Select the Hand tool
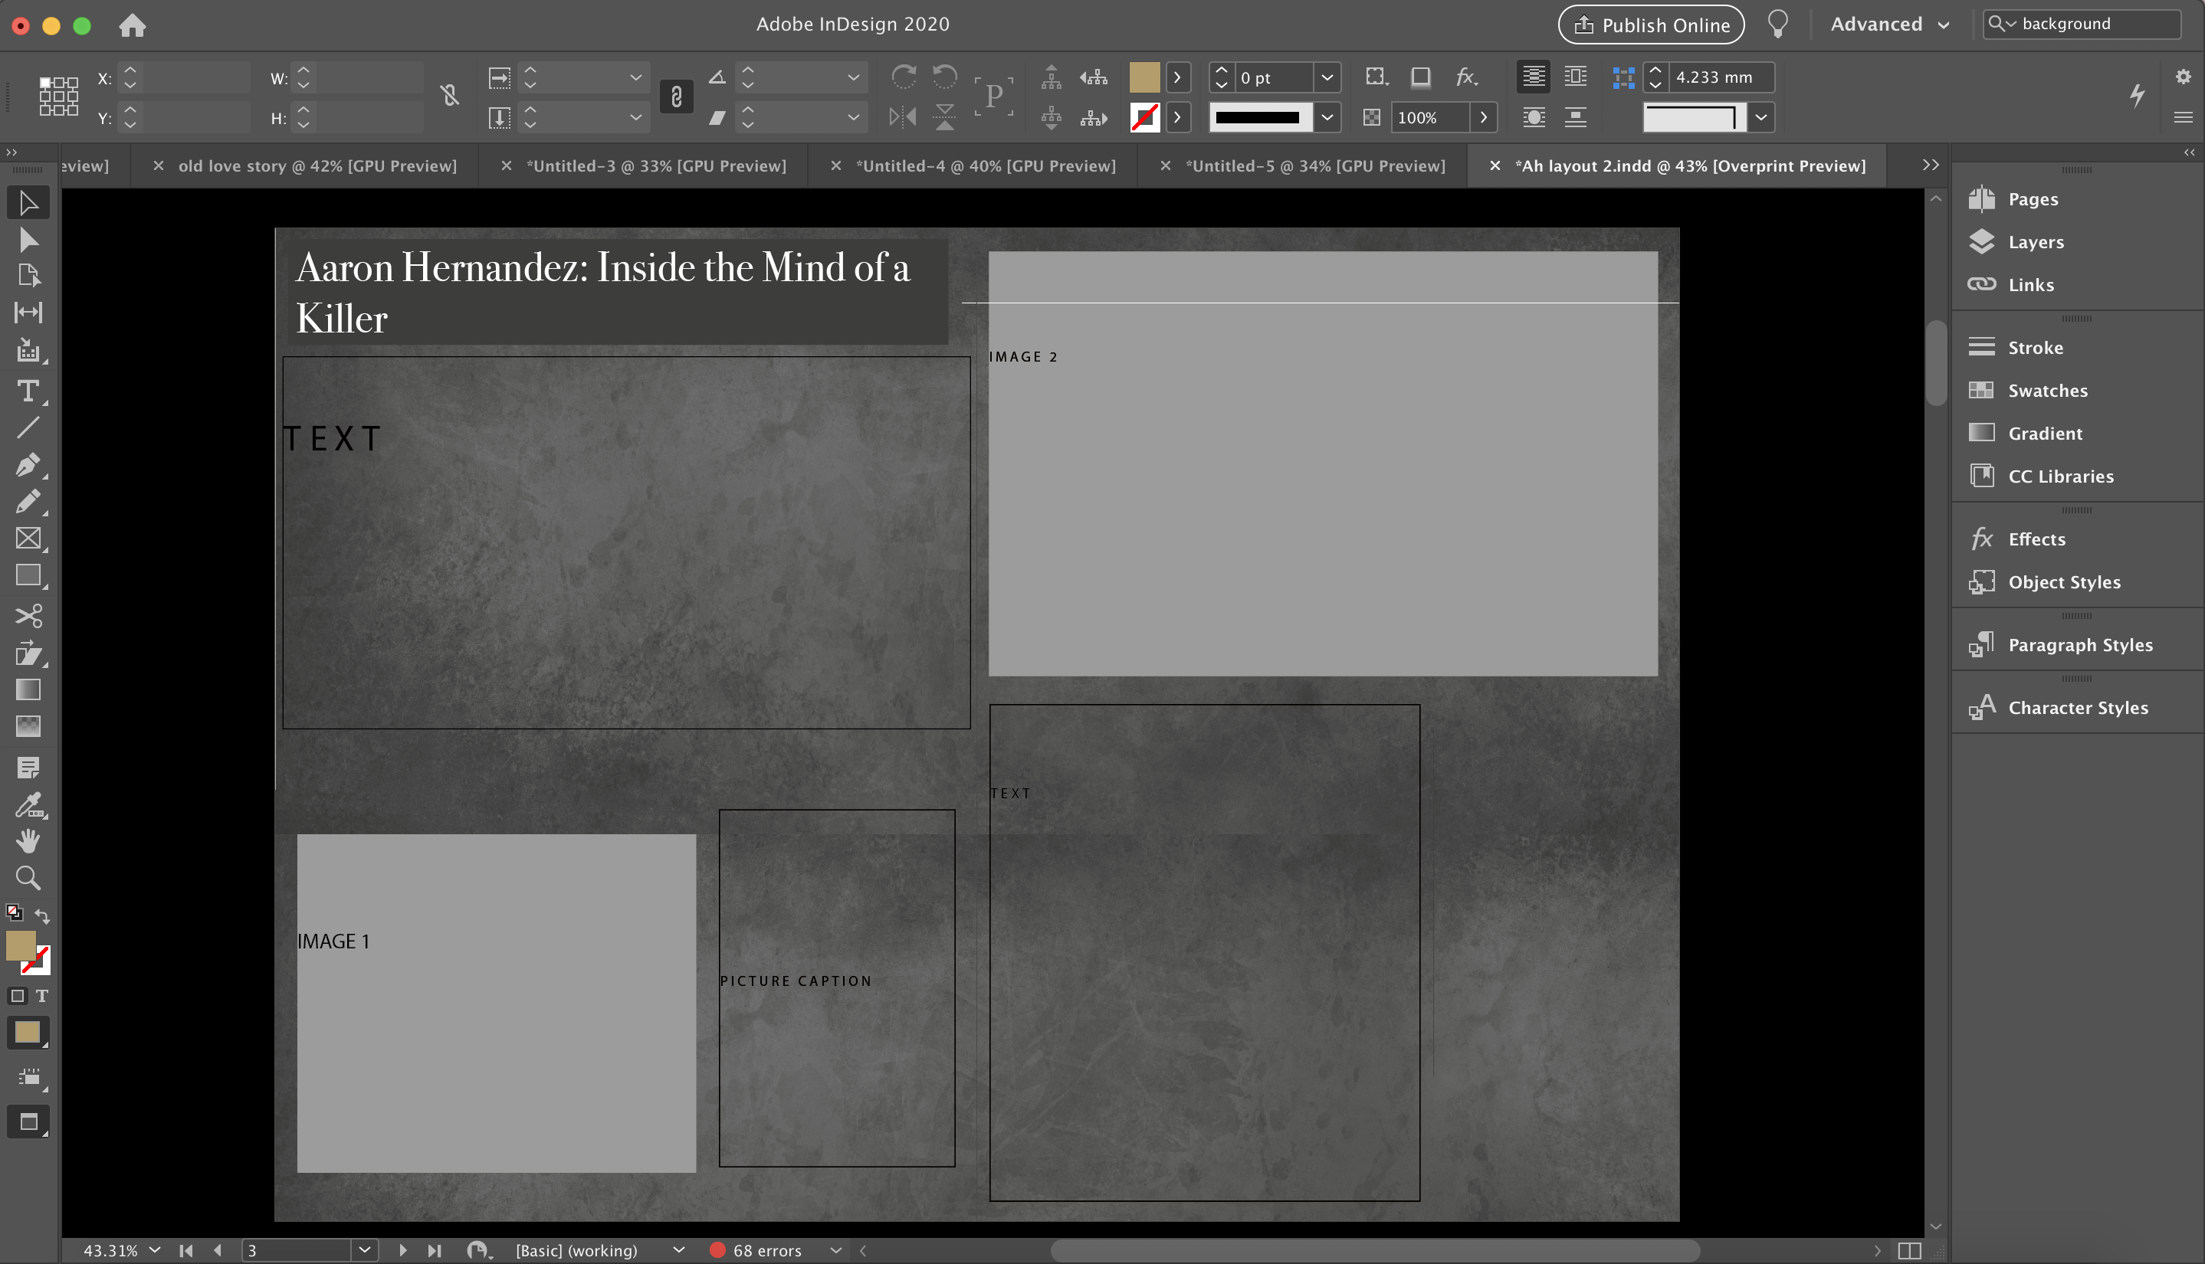The image size is (2205, 1264). click(28, 840)
